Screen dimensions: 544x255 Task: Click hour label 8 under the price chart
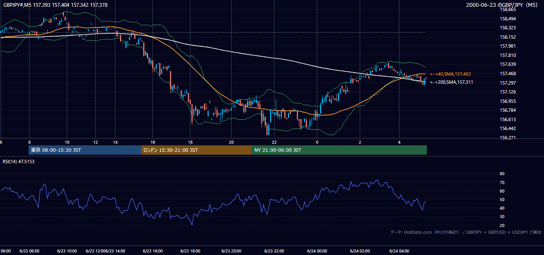click(29, 142)
